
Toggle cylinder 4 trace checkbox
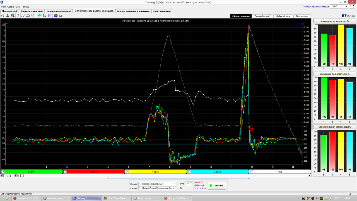(x=127, y=172)
